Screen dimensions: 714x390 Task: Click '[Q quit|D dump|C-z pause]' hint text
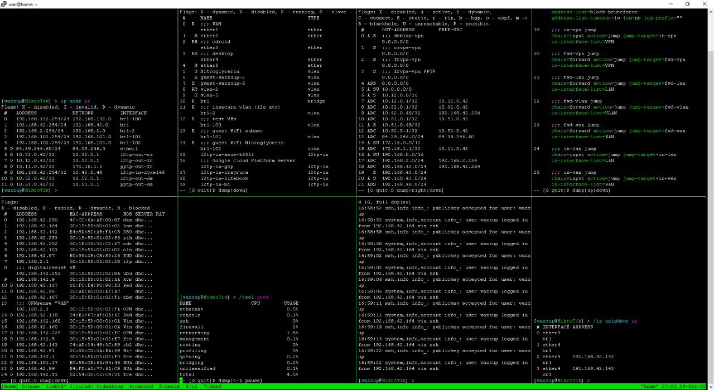pos(225,381)
